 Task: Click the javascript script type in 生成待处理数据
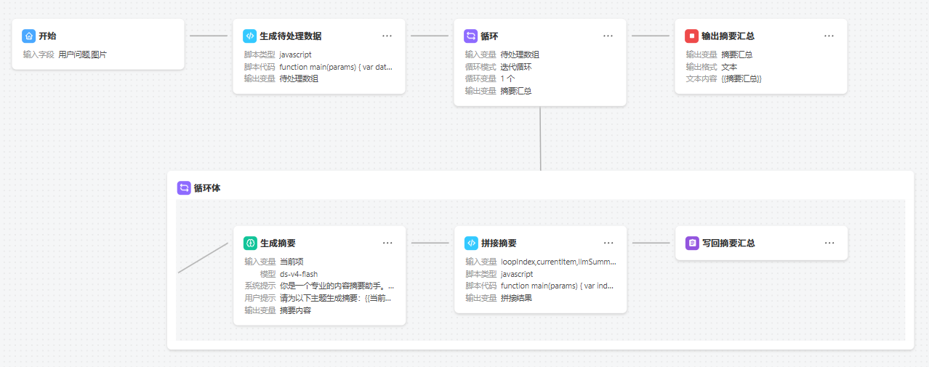[296, 55]
